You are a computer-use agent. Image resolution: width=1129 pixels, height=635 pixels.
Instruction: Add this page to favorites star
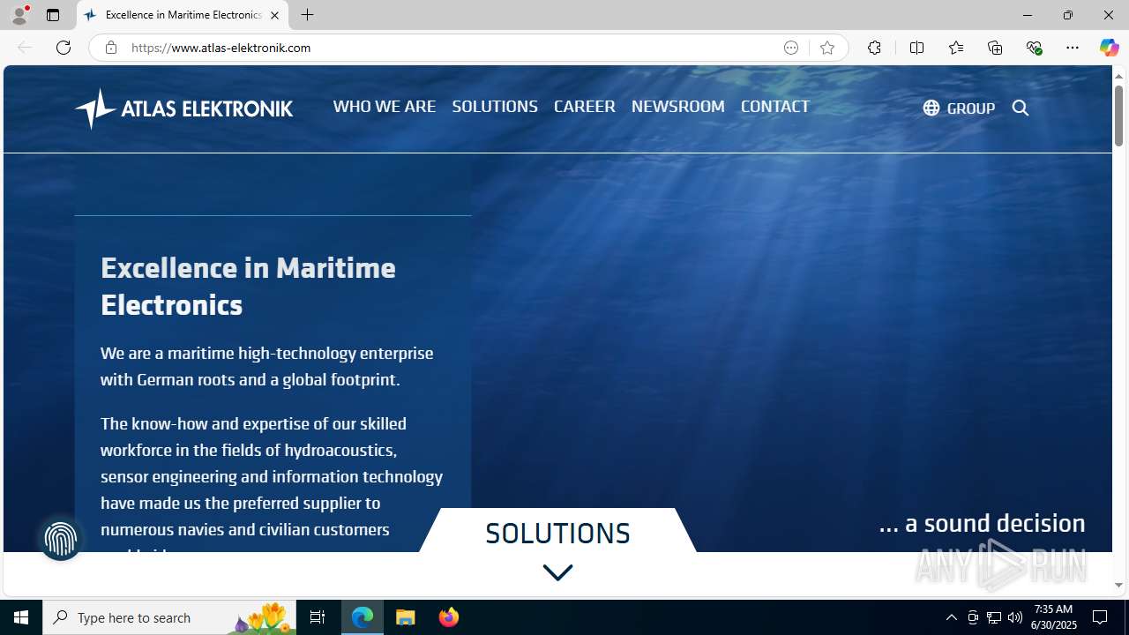pyautogui.click(x=826, y=48)
